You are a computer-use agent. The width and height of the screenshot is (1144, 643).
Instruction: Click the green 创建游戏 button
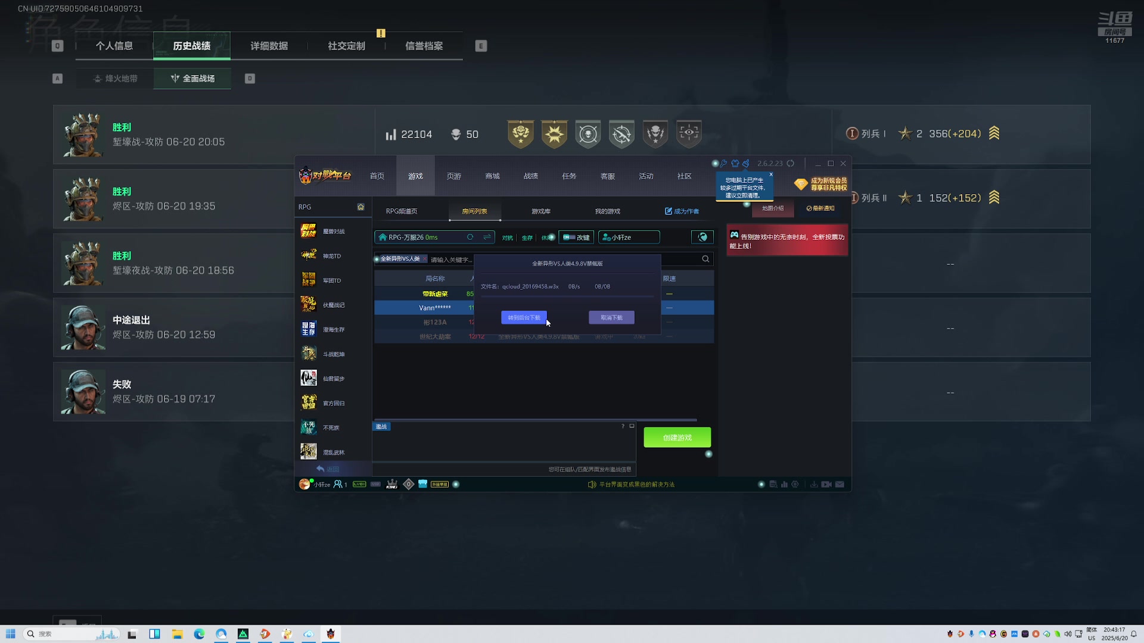[x=677, y=438]
